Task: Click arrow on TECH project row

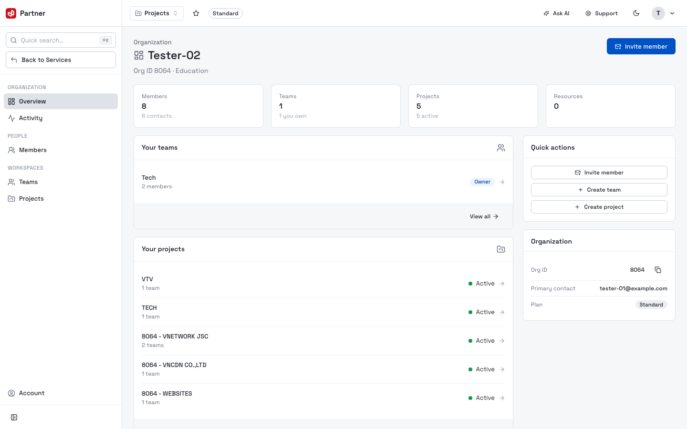Action: click(502, 312)
